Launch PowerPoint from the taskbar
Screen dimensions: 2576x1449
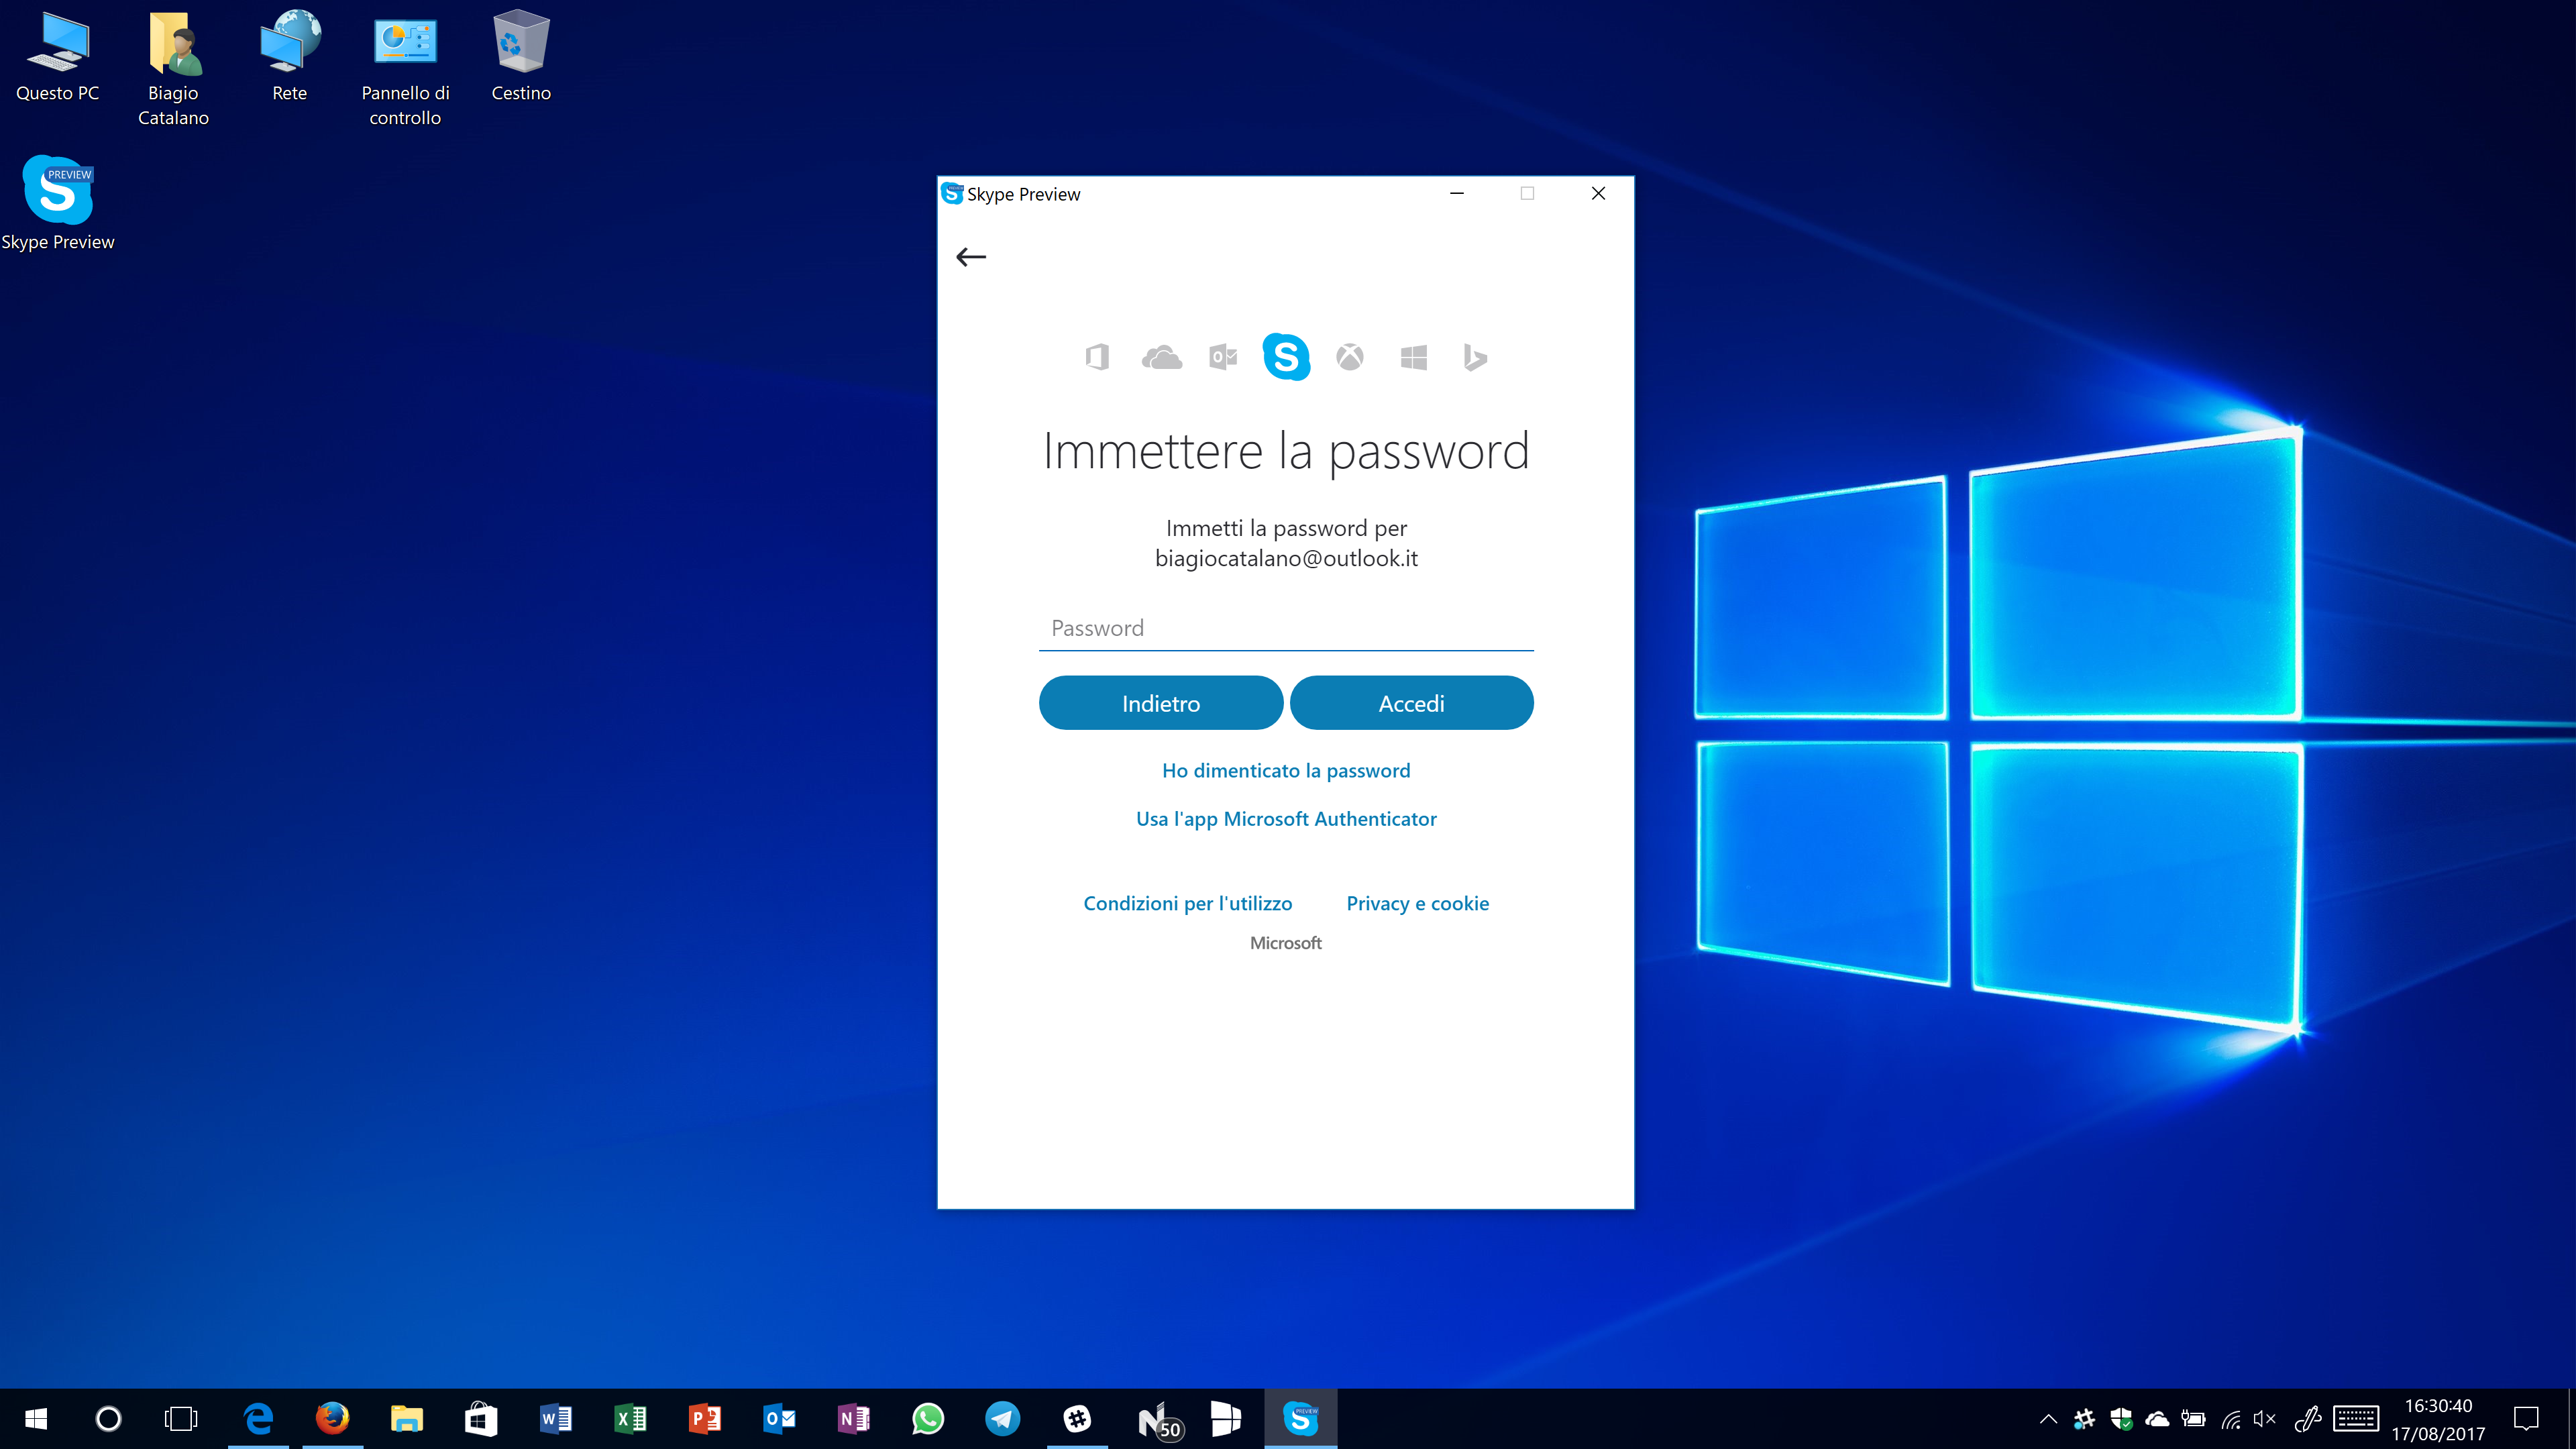705,1418
